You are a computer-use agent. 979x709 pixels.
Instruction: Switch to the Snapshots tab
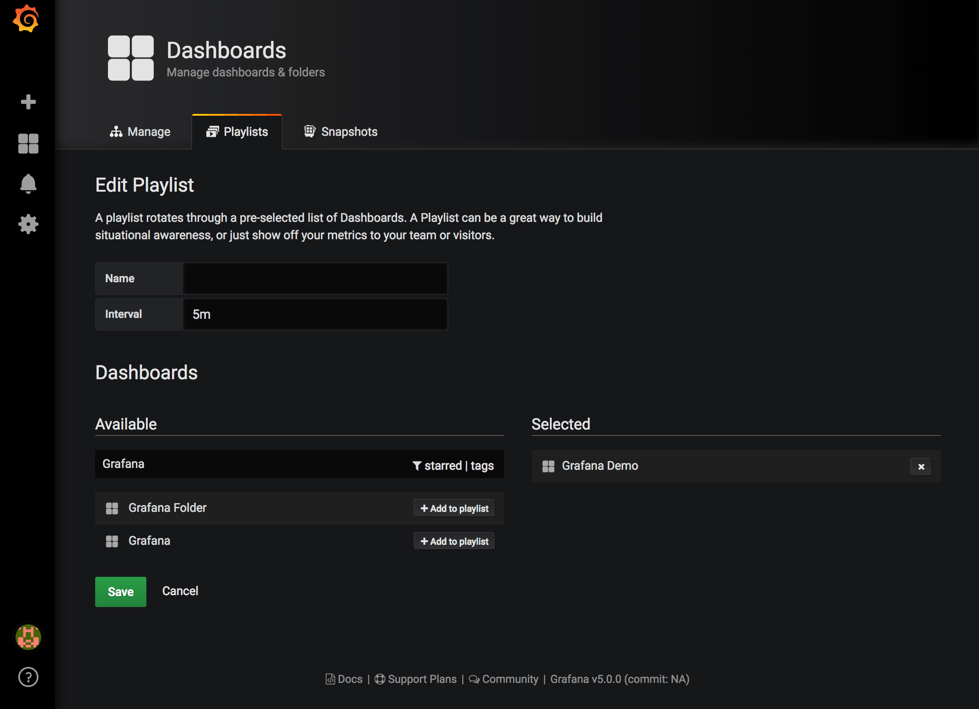(x=341, y=132)
